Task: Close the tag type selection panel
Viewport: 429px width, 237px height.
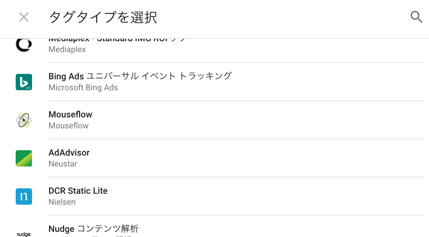Action: pyautogui.click(x=24, y=17)
